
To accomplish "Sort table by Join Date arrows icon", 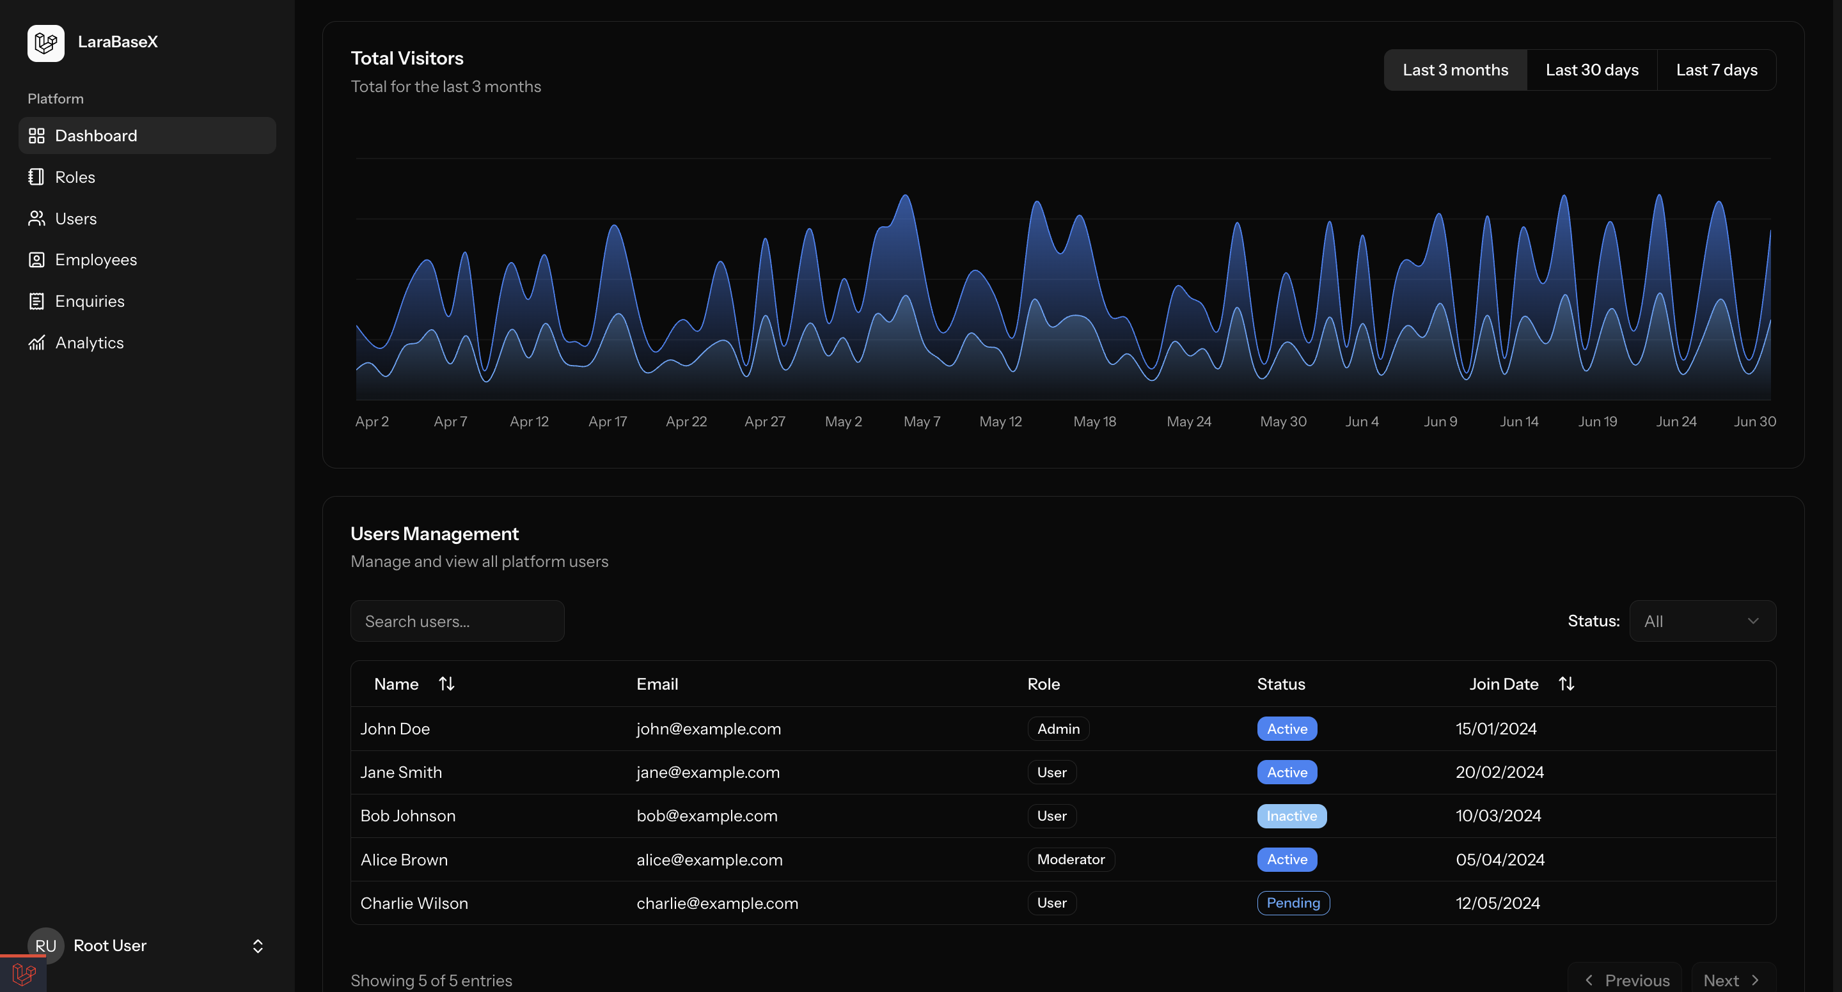I will click(x=1566, y=684).
